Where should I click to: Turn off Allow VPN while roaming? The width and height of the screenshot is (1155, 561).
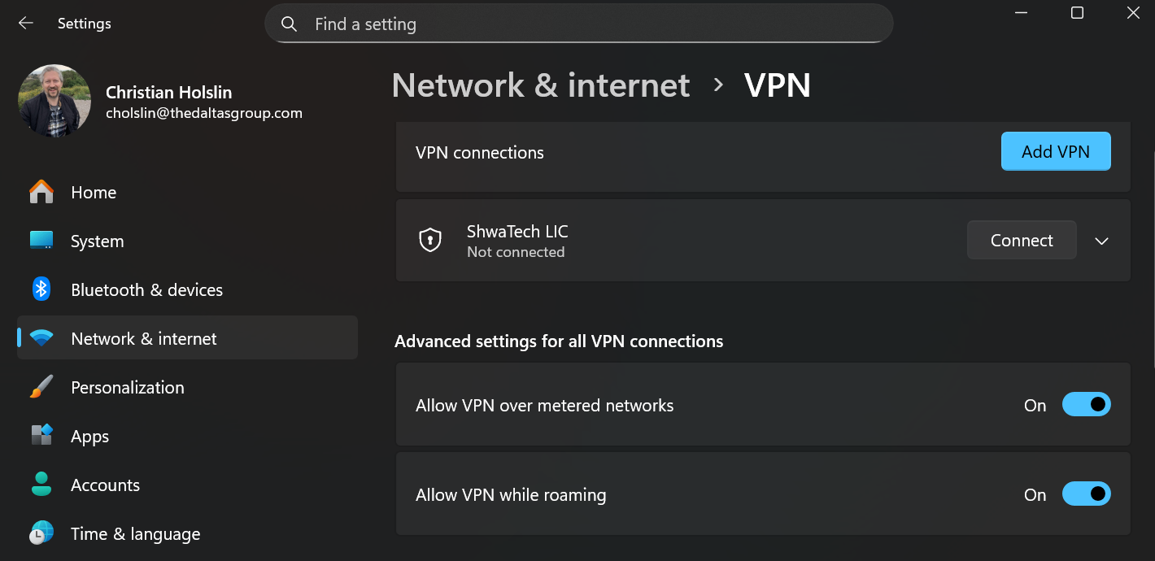[1086, 494]
